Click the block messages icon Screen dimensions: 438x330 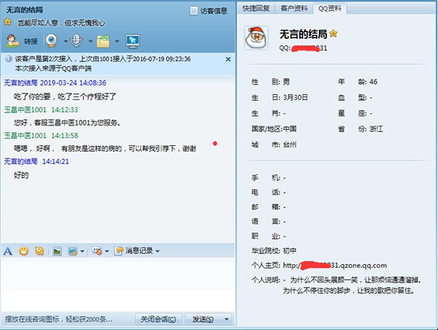pos(97,251)
